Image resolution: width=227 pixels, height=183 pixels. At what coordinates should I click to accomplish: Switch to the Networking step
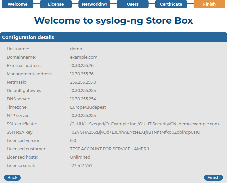(94, 4)
